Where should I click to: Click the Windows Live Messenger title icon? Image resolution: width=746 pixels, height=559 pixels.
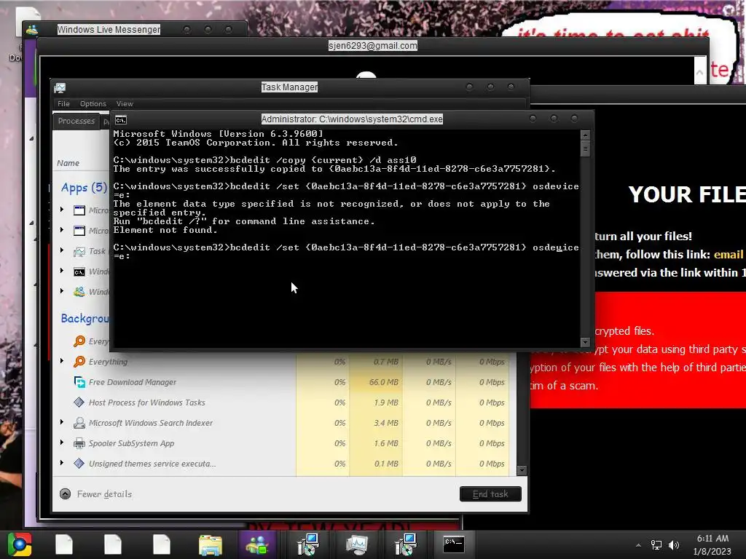(32, 30)
